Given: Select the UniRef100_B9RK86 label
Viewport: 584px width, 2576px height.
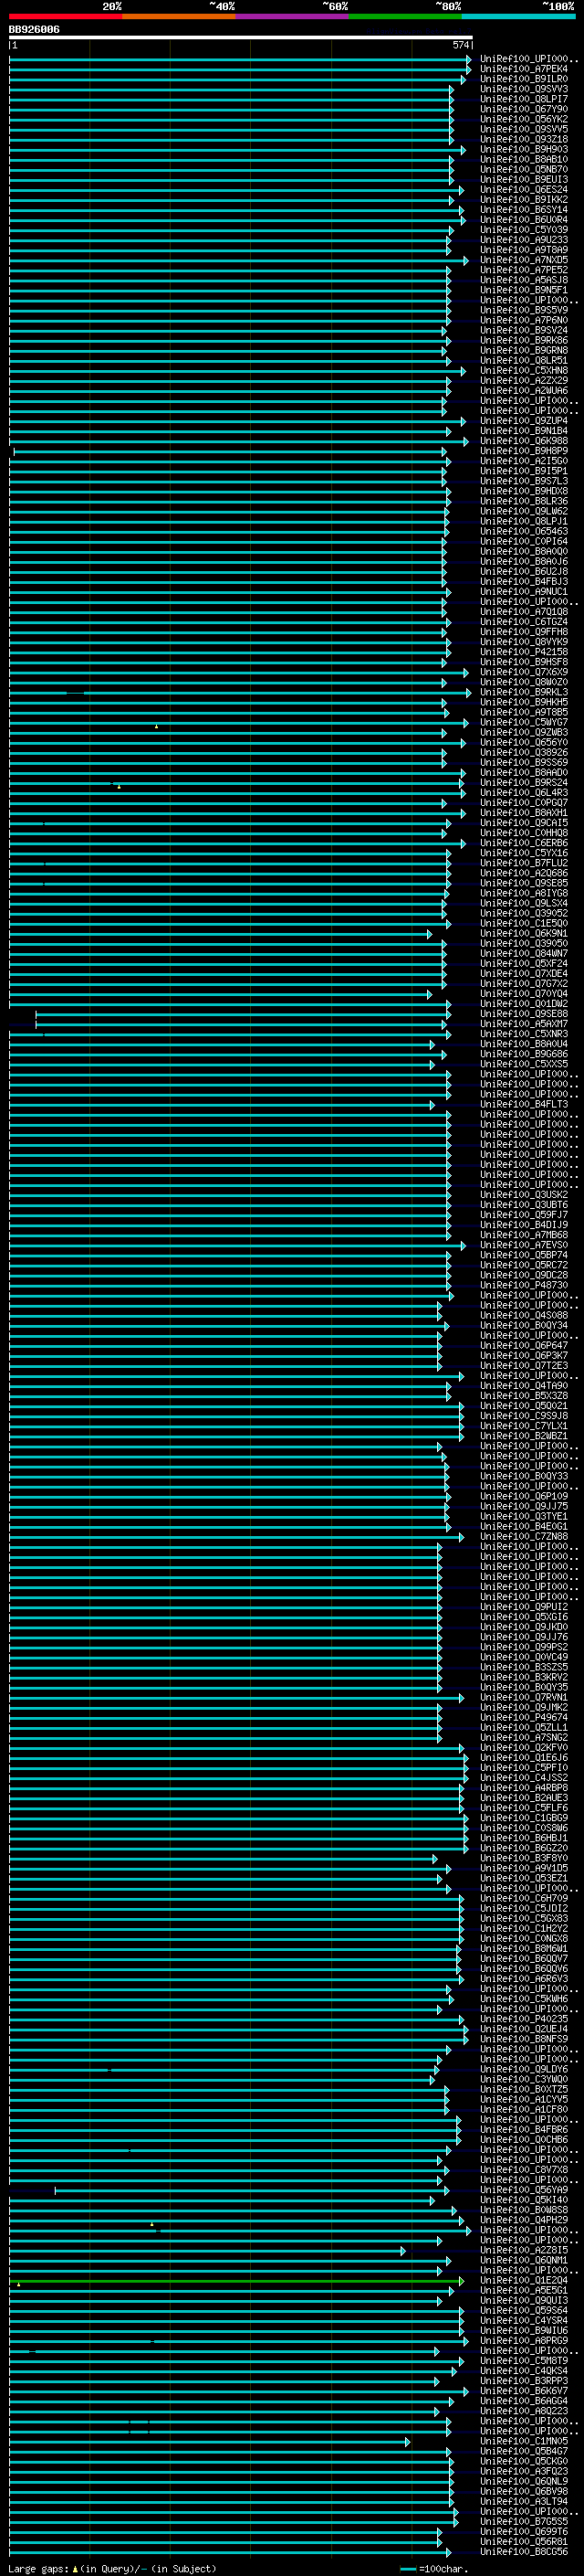Looking at the screenshot, I should coord(523,341).
